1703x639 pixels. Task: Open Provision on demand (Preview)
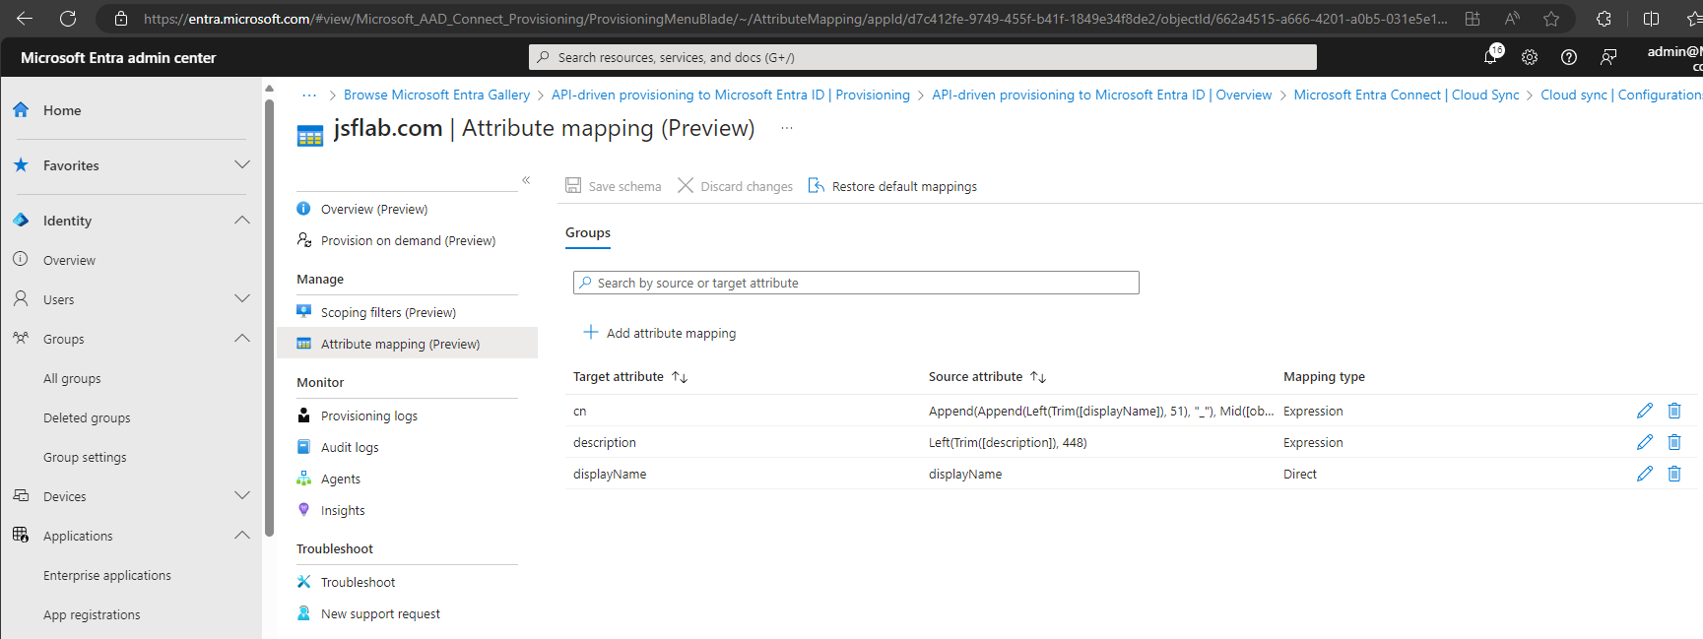[408, 240]
